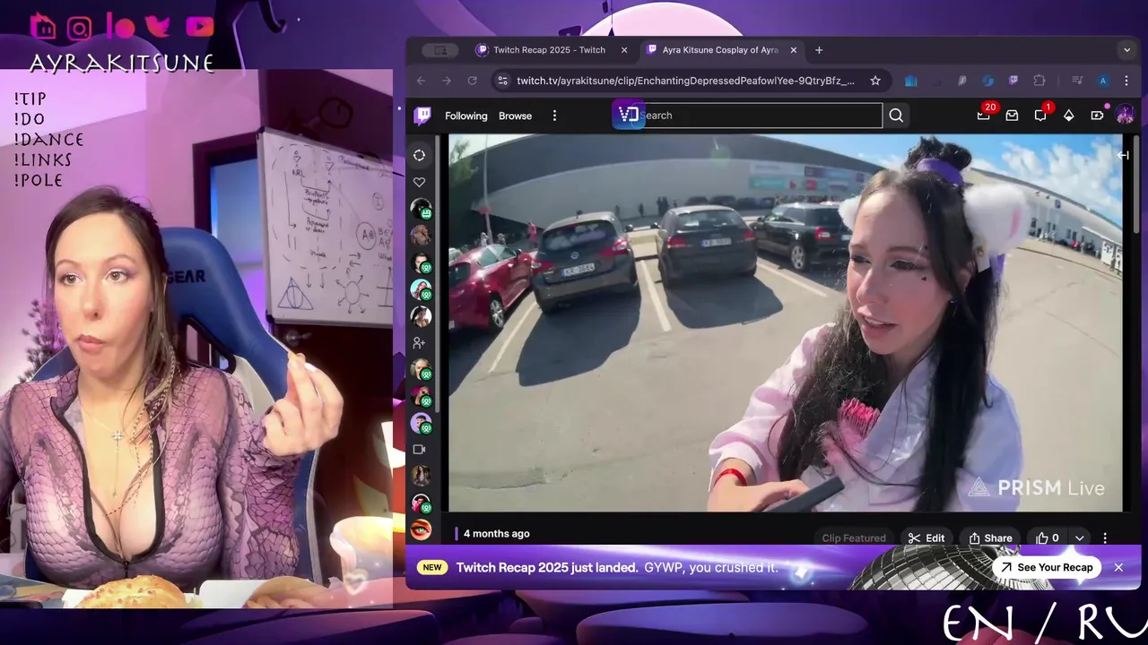This screenshot has width=1148, height=645.
Task: Click the browser forward arrow
Action: (x=447, y=81)
